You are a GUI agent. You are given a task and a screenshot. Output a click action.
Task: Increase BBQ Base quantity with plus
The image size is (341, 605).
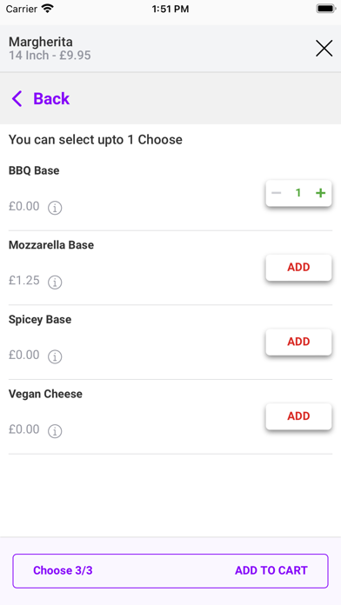pos(320,193)
